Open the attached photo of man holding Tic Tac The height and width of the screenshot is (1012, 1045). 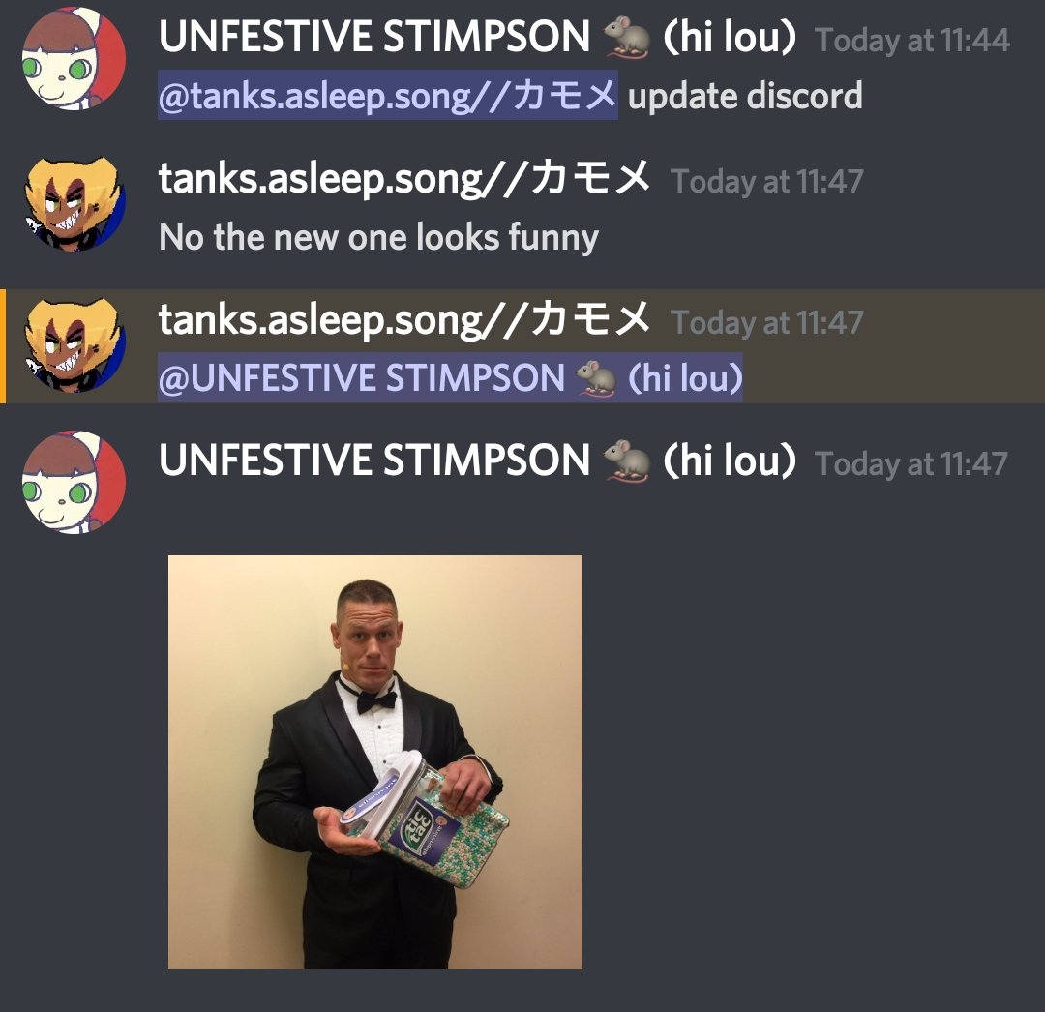click(x=375, y=762)
